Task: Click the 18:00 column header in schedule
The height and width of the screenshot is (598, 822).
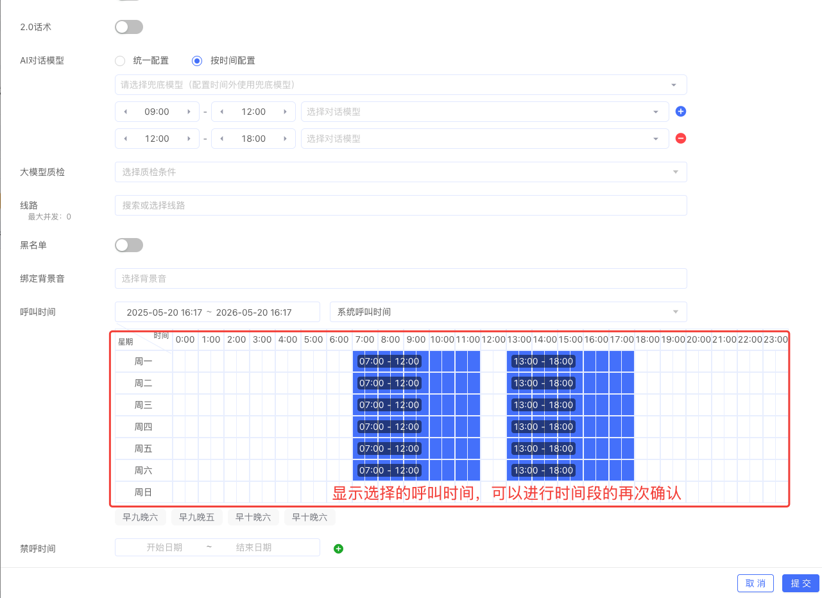Action: [x=647, y=339]
